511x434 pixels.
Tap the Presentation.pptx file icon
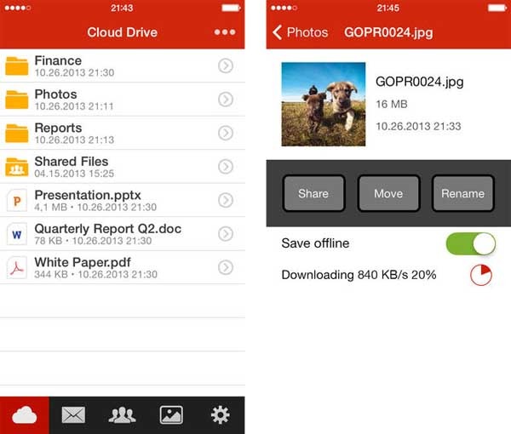tap(16, 200)
